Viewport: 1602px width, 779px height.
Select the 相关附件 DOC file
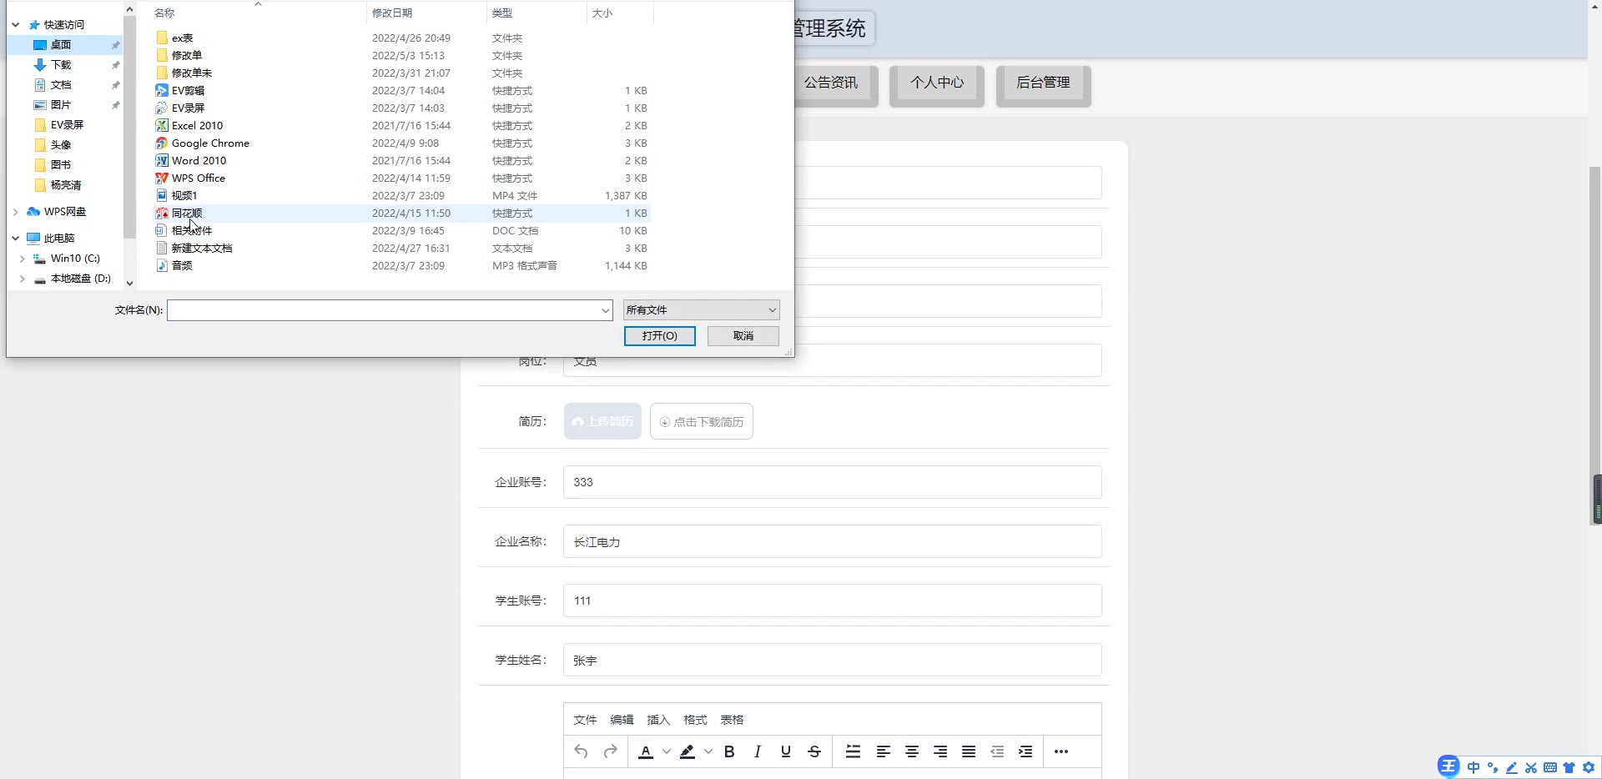coord(192,231)
